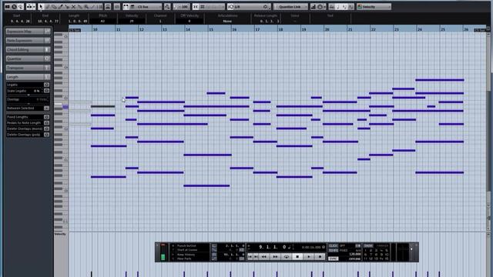Toggle the SYNC button in transport
The image size is (493, 277).
(x=334, y=259)
